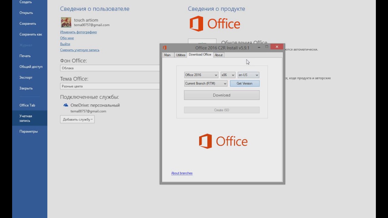Select Создать in backstage menu

(30, 2)
